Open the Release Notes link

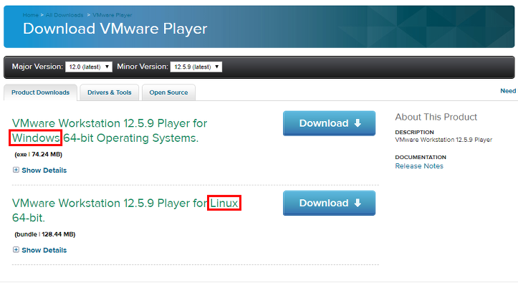click(419, 166)
